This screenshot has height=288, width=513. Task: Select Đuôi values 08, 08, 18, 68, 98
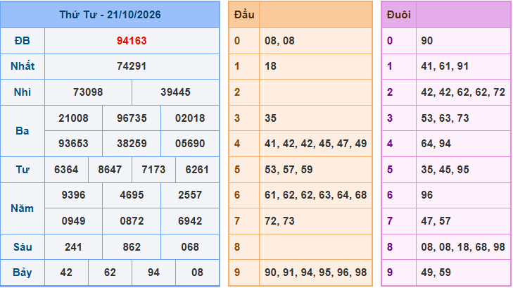[x=463, y=246]
